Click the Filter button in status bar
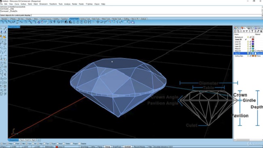Image resolution: width=263 pixels, height=148 pixels. point(150,147)
